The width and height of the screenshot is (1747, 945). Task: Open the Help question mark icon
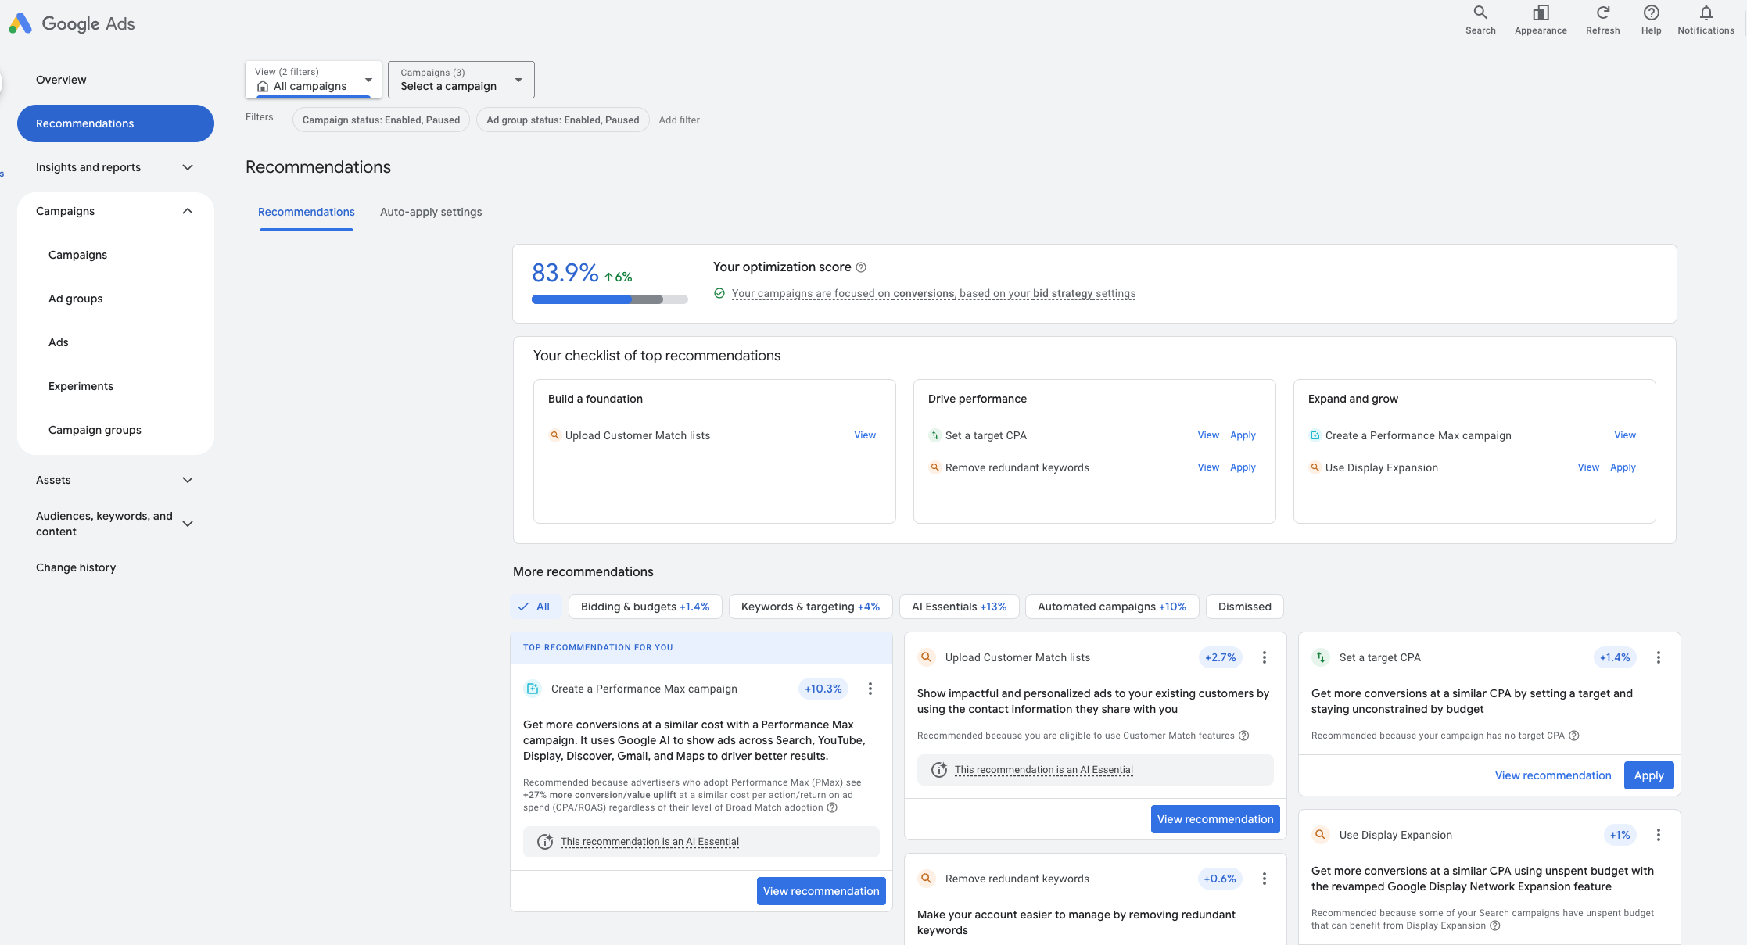tap(1651, 13)
